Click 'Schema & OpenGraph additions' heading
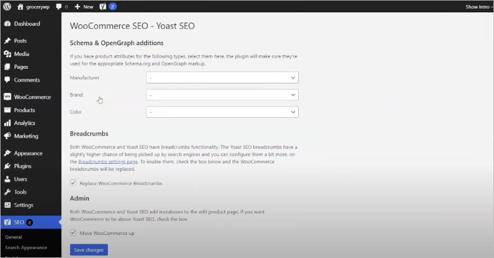 tap(116, 43)
